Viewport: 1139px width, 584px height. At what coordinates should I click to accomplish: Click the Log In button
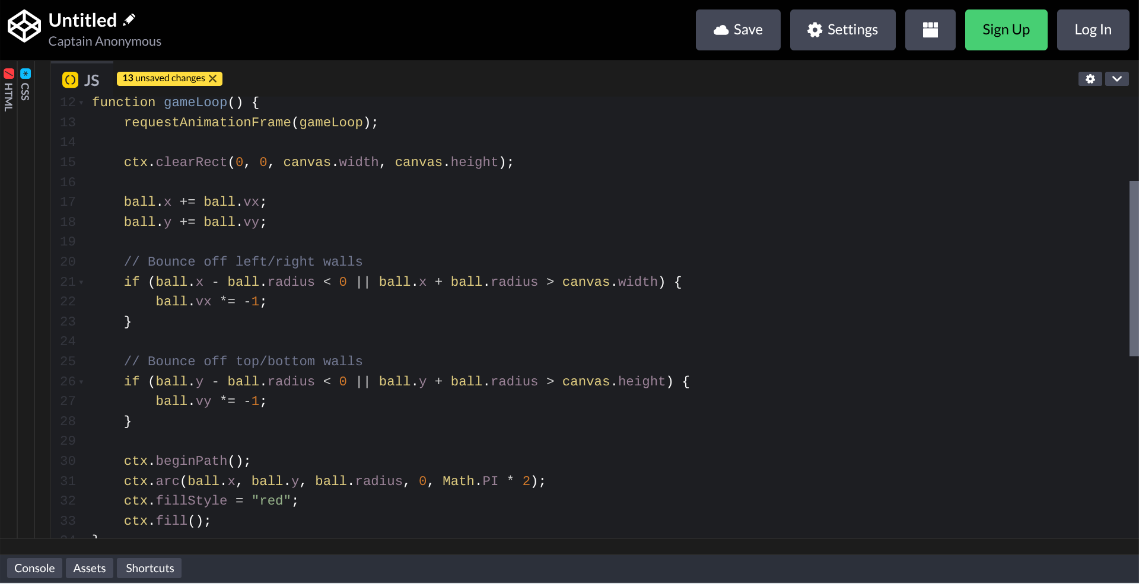[x=1093, y=30]
